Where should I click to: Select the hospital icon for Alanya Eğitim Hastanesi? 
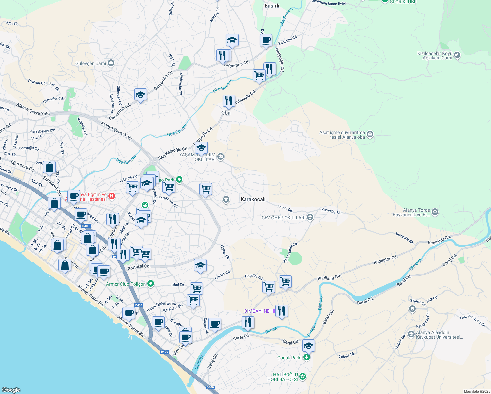click(x=112, y=196)
